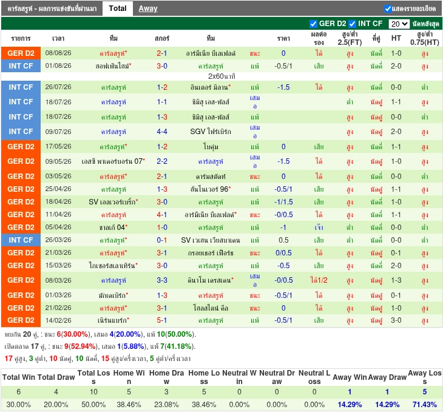Open the 5-1 score dated 14/02/26
This screenshot has width=443, height=415.
coord(162,320)
